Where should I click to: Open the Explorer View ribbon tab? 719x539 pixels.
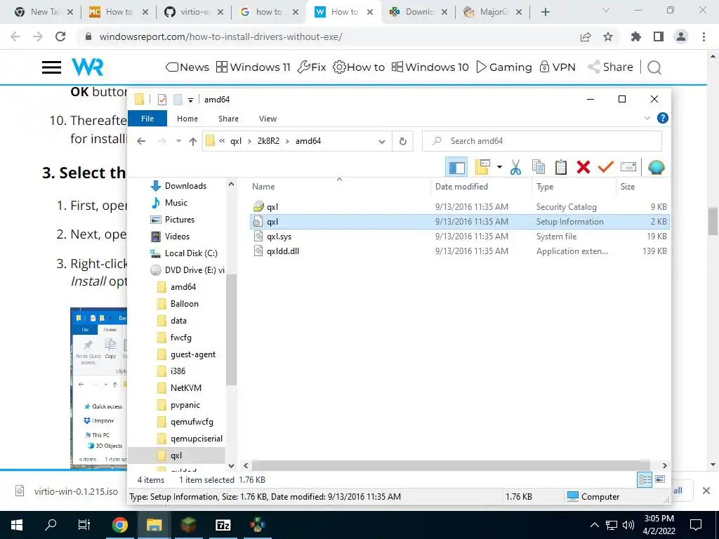click(x=268, y=119)
